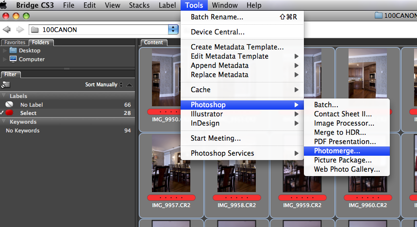Choose Photomerge from Photoshop submenu
Screen dimensions: 417x227
click(347, 151)
